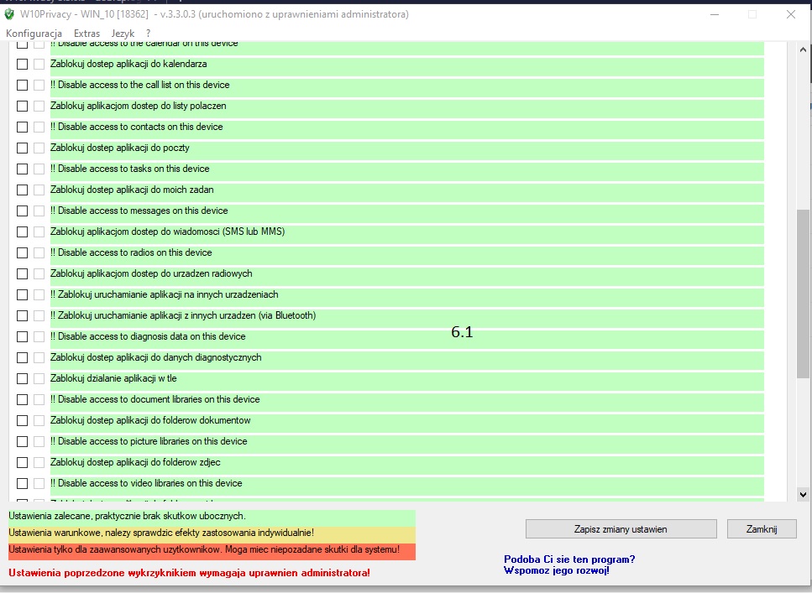Select row text Zablokuj dostep aplikacji do poczty
Screen dimensions: 812x593
pyautogui.click(x=119, y=148)
